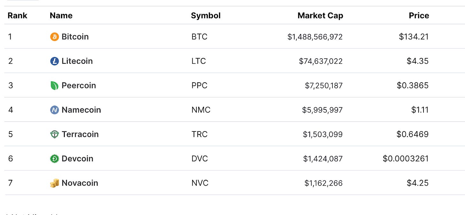Click the blue Litecoin logo icon
465x215 pixels.
pos(55,61)
